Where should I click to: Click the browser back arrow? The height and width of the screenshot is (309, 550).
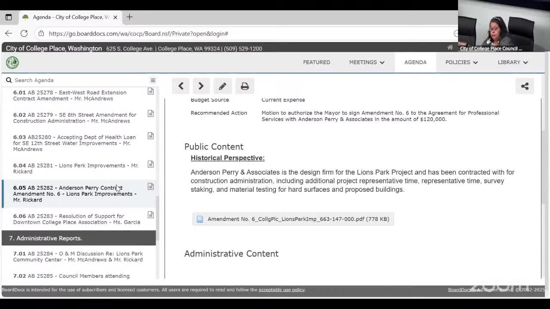tap(9, 33)
